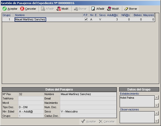161x126 pixels.
Task: Click the Datos del Grupo header
Action: pos(139,89)
